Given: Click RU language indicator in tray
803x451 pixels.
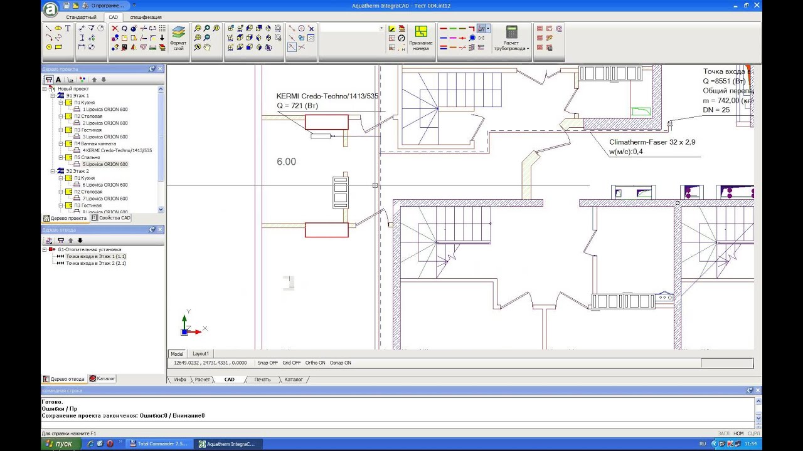Looking at the screenshot, I should (703, 443).
